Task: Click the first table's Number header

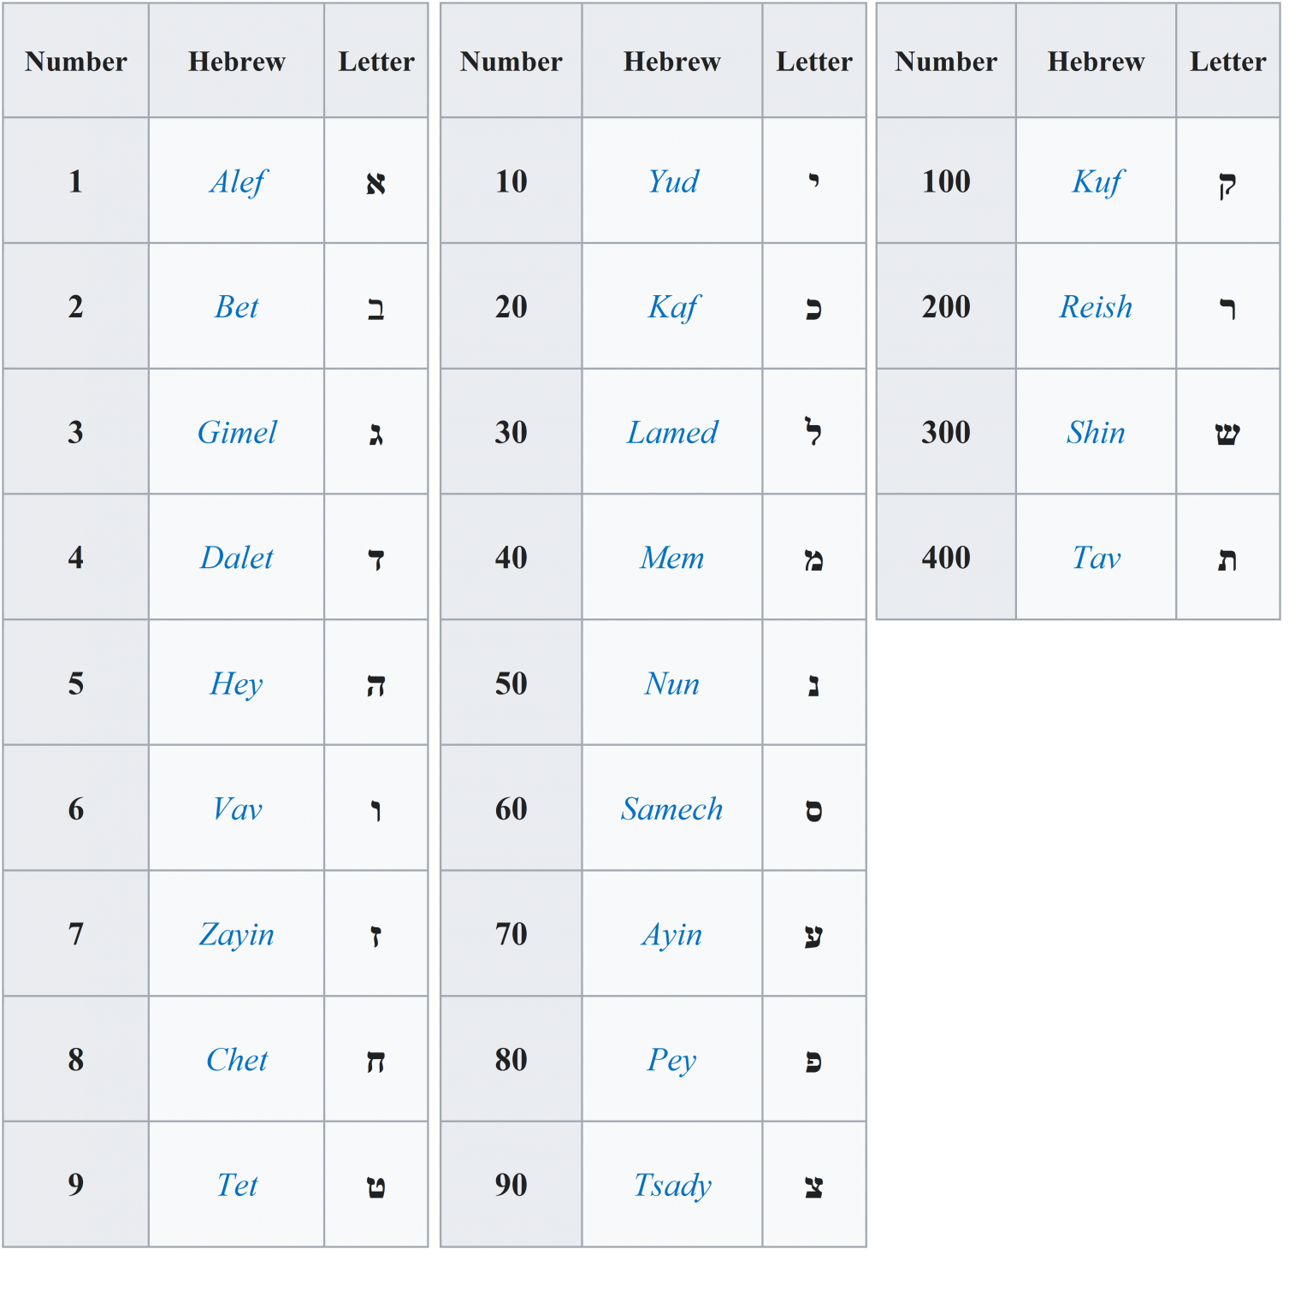Action: click(x=76, y=62)
